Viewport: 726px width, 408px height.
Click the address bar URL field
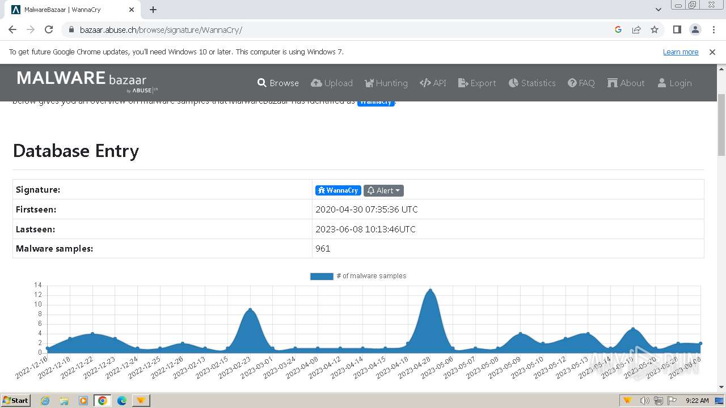340,29
